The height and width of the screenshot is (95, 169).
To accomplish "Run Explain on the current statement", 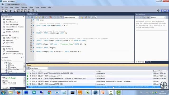I will point(43,17).
